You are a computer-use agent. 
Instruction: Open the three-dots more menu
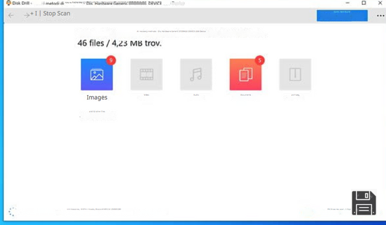(381, 16)
